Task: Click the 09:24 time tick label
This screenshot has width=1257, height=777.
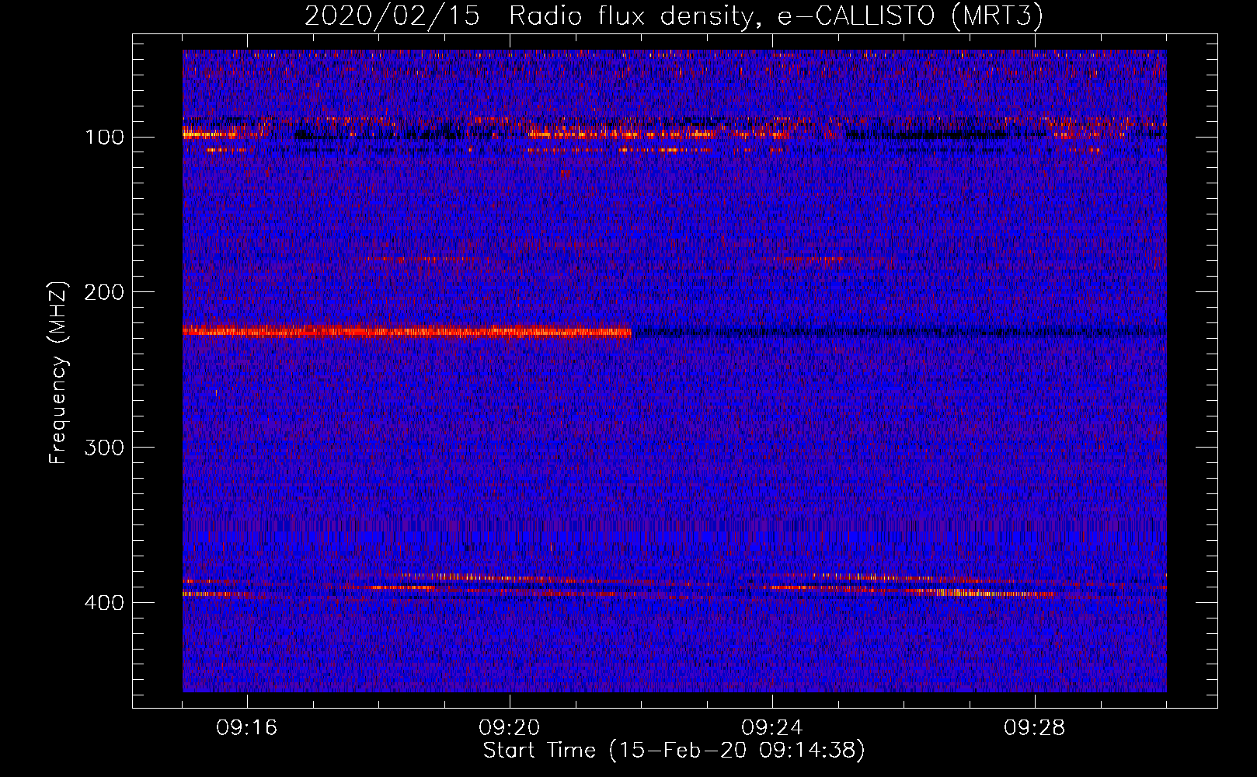Action: click(x=772, y=728)
